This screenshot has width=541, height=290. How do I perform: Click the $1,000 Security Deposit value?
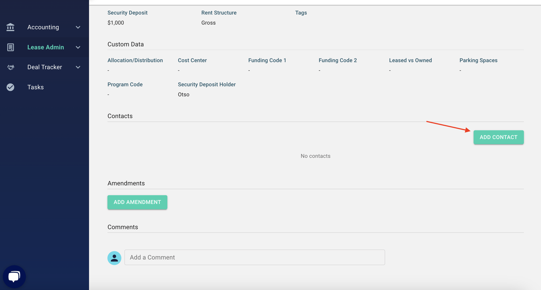pyautogui.click(x=116, y=23)
